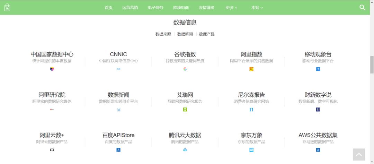
Task: Click the green icon under 艾瑞网
Action: (x=185, y=110)
